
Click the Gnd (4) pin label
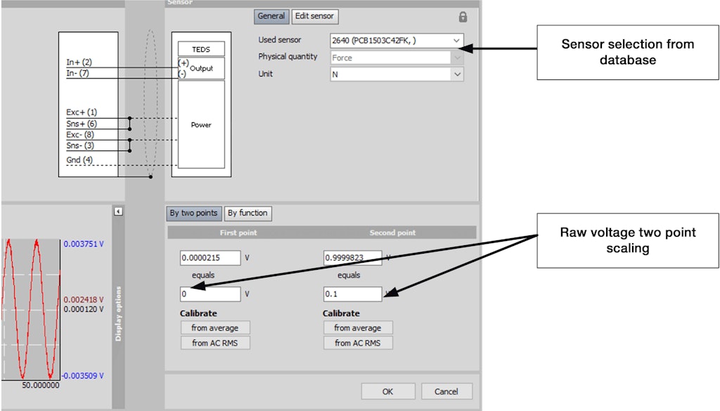click(x=79, y=160)
